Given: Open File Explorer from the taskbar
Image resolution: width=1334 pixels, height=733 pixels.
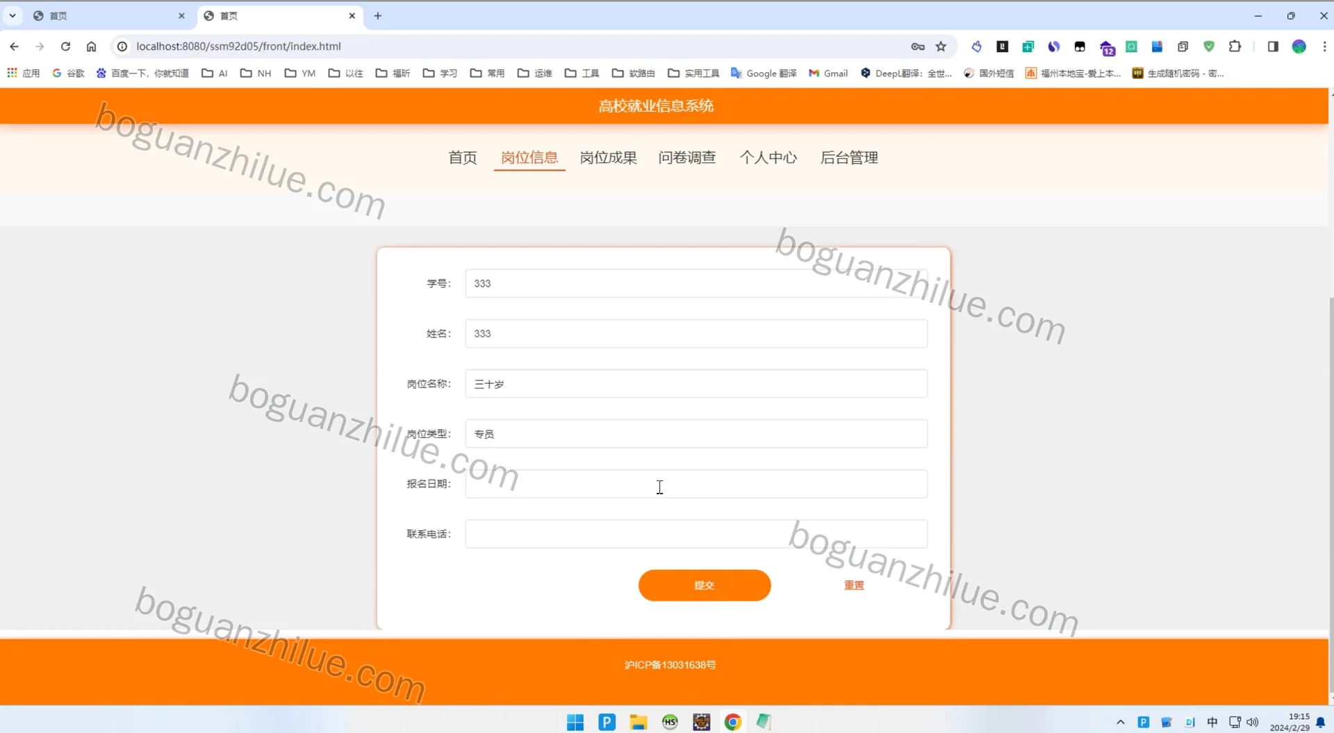Looking at the screenshot, I should coord(639,722).
